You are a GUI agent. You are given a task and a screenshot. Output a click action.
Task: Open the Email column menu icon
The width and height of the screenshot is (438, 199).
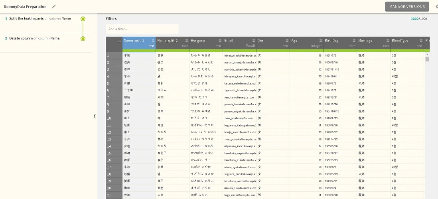[x=254, y=40]
